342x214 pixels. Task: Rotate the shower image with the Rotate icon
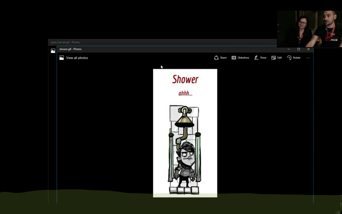289,58
